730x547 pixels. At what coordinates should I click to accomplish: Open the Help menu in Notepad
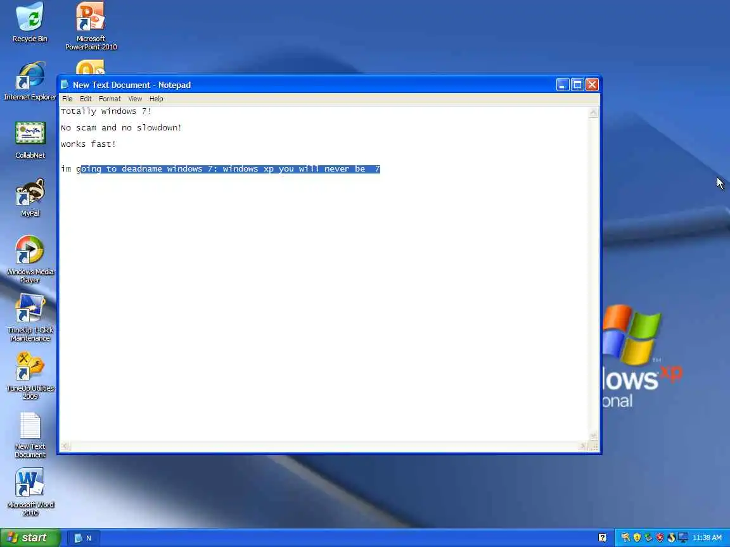(156, 99)
